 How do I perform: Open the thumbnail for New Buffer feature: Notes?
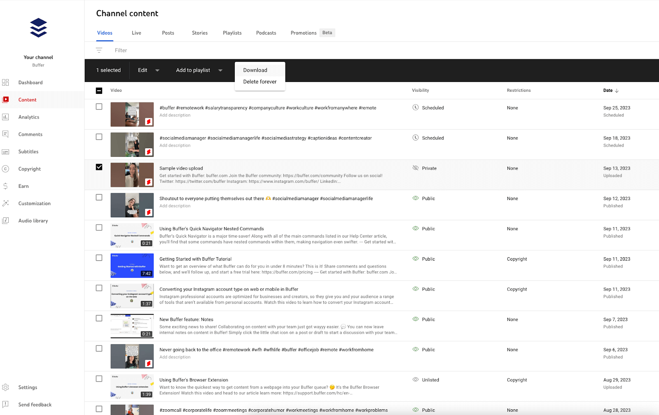coord(132,326)
